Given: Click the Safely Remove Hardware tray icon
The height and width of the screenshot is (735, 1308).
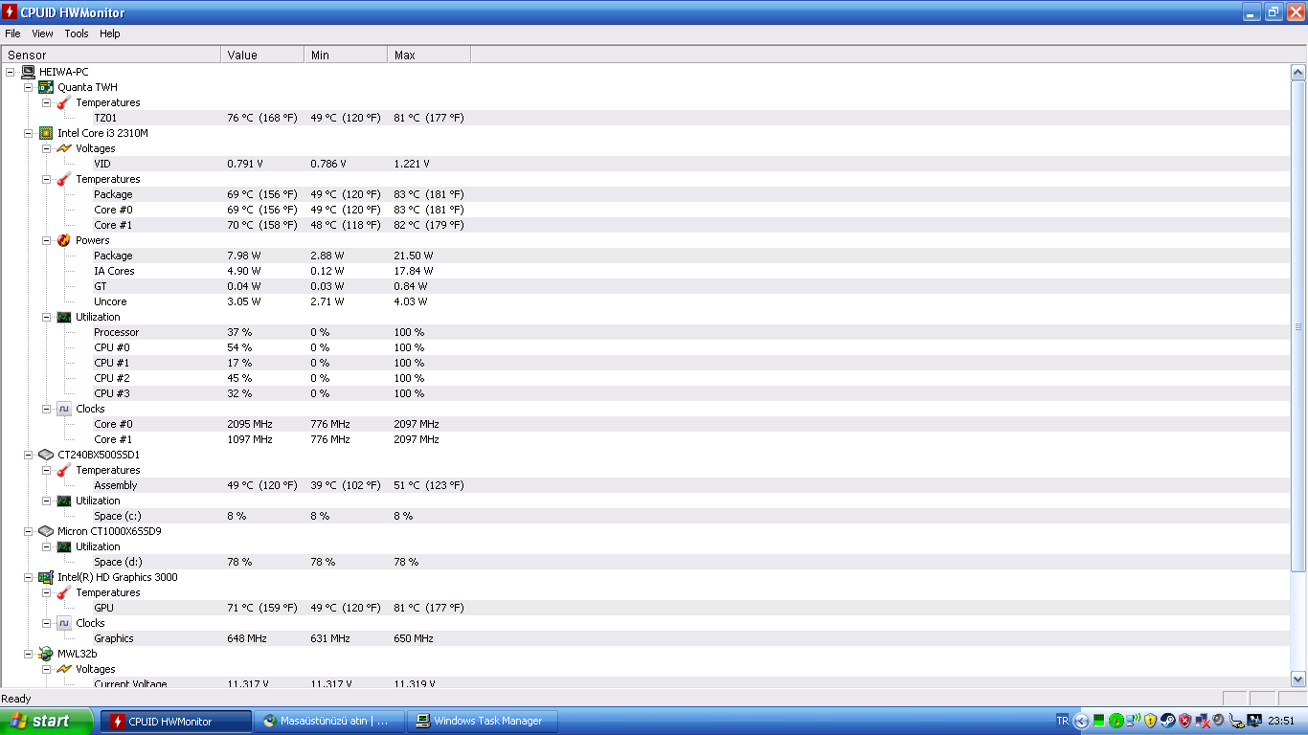Looking at the screenshot, I should point(1237,721).
